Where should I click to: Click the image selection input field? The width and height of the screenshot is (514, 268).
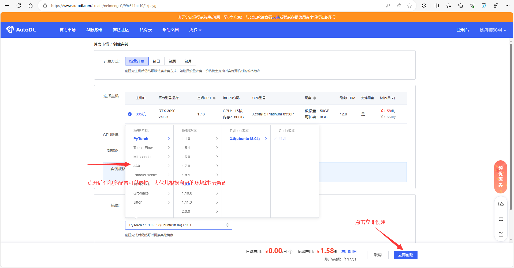[x=178, y=225]
